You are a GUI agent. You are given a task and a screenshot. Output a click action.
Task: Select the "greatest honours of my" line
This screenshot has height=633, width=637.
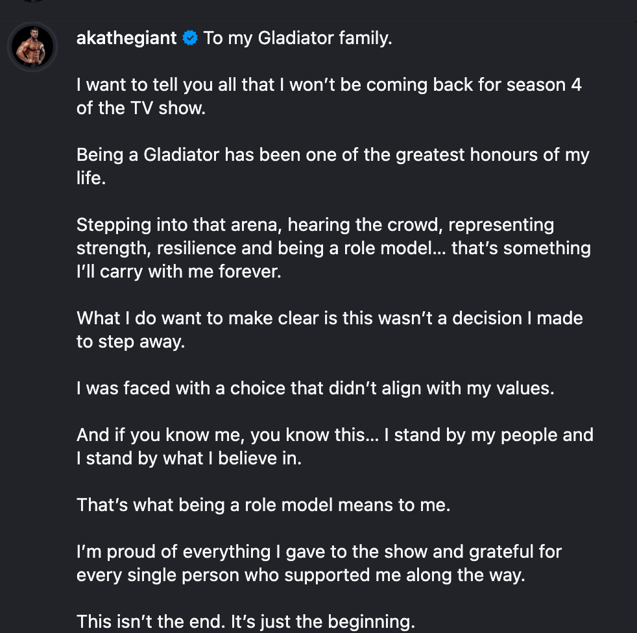click(333, 155)
